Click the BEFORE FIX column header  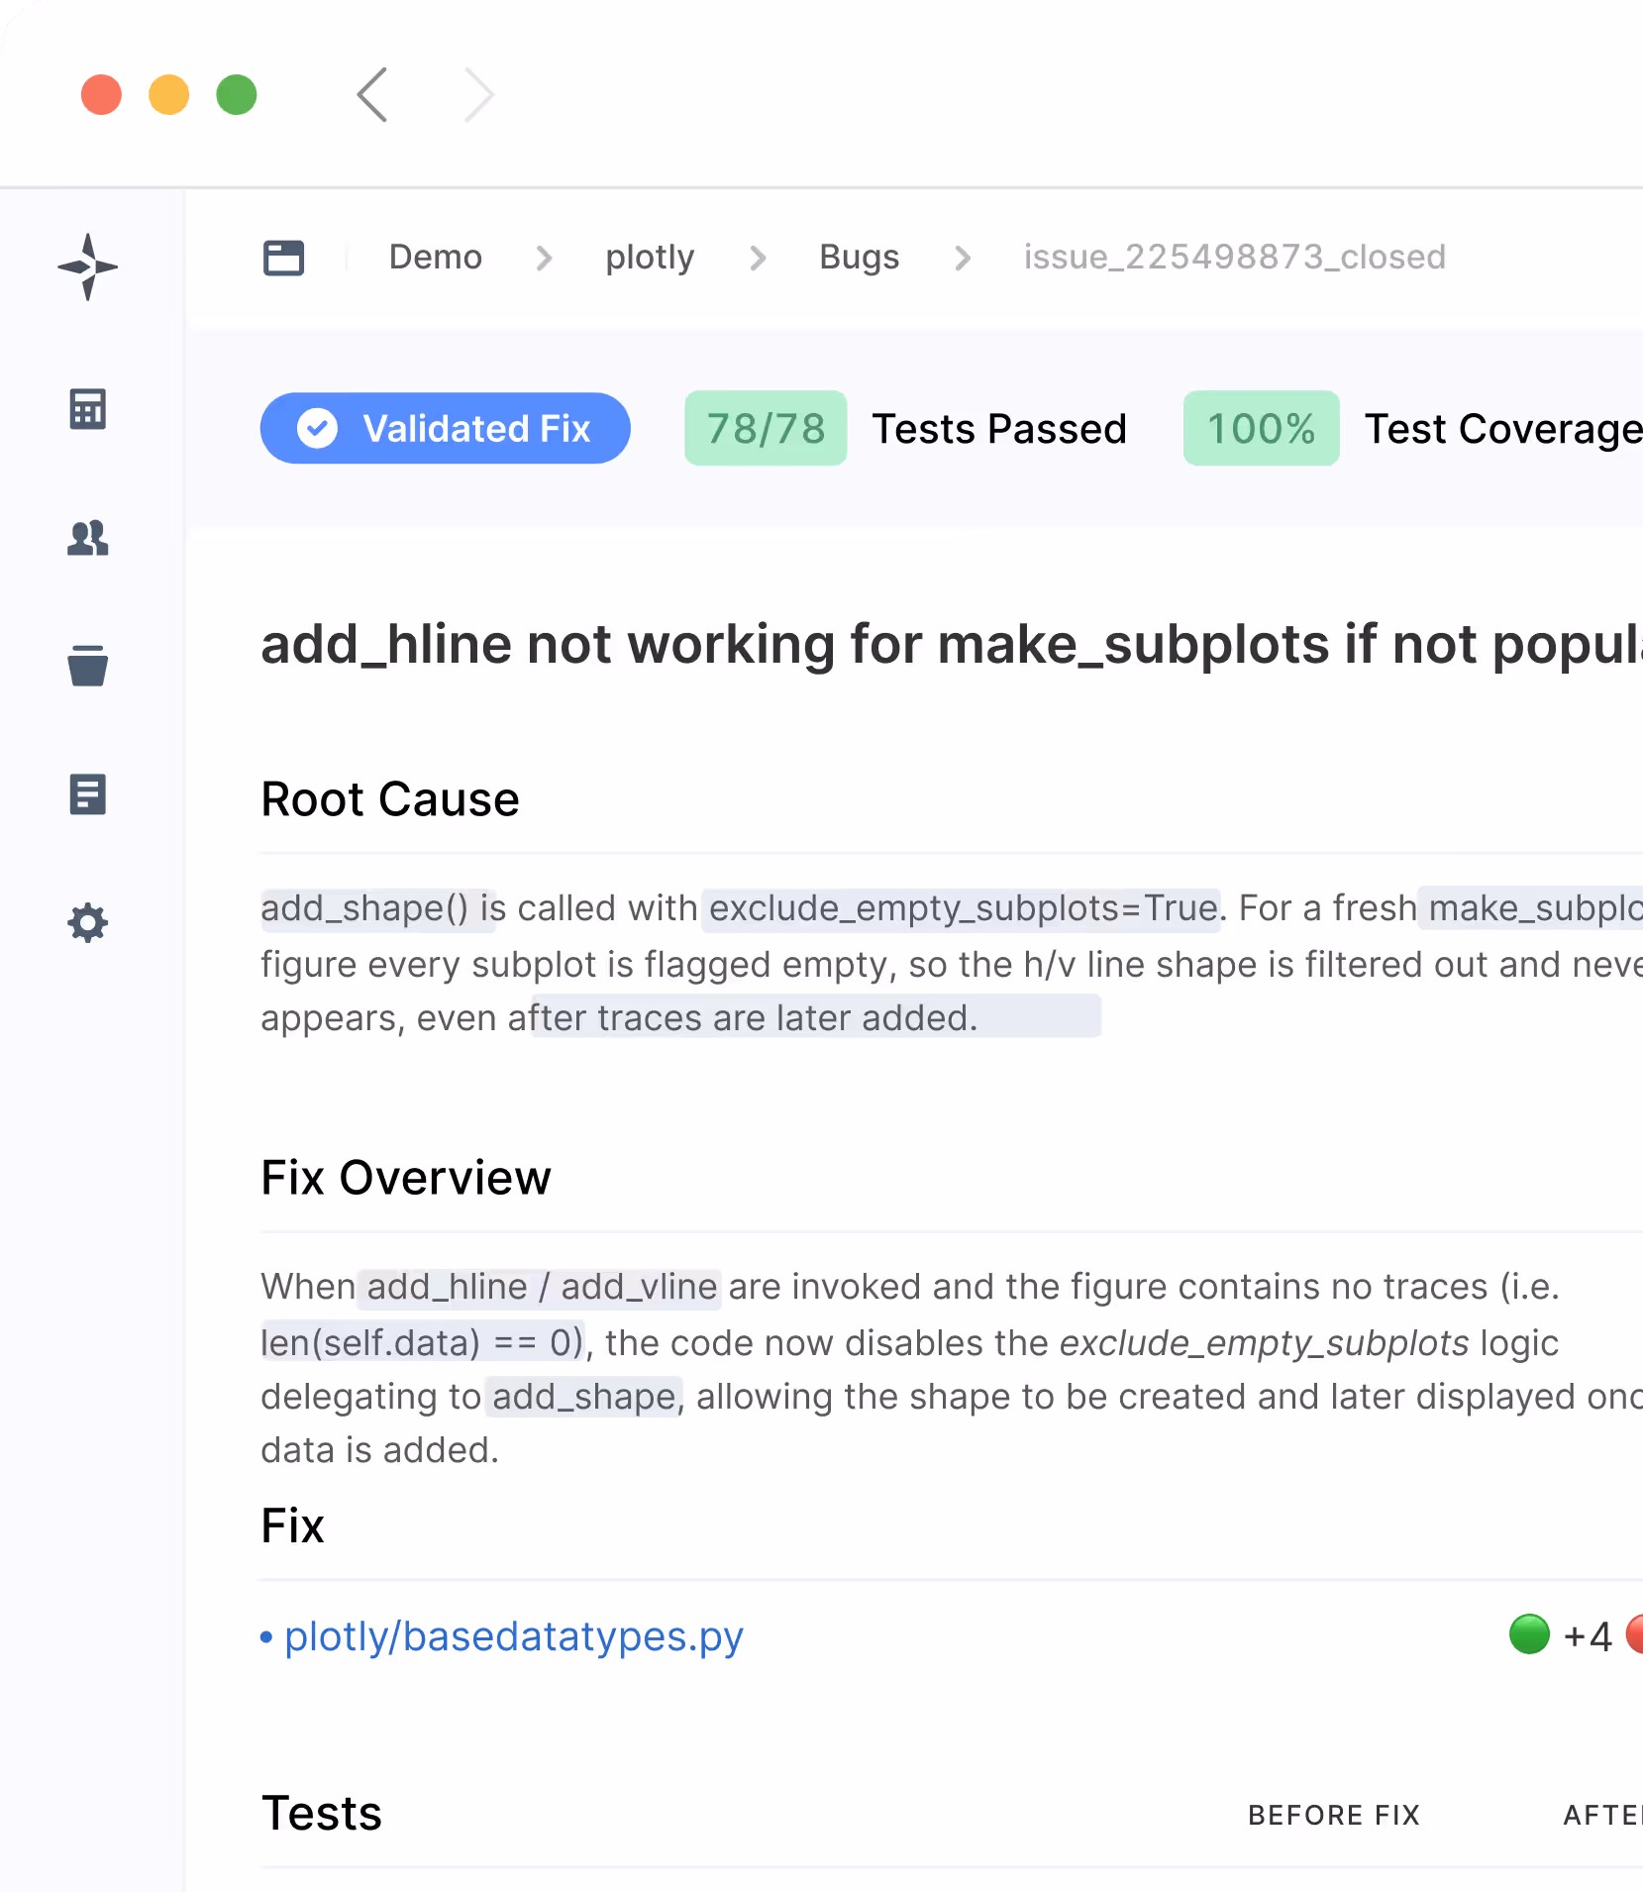[x=1334, y=1816]
